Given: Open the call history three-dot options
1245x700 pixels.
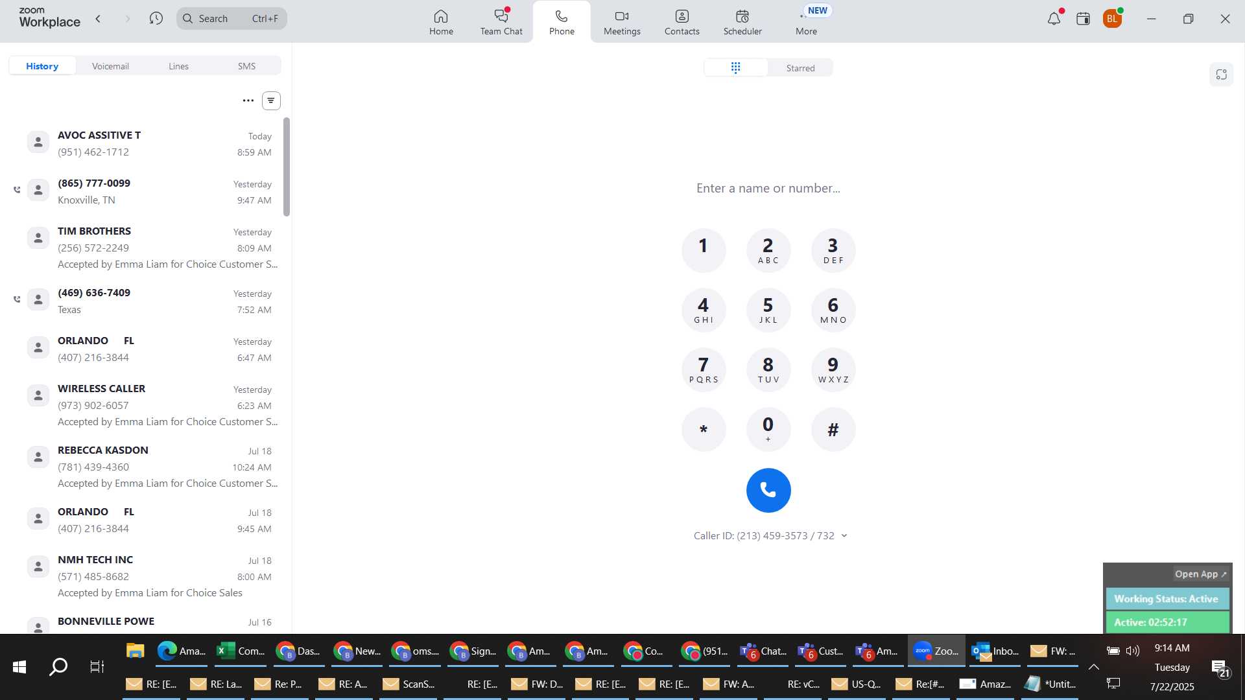Looking at the screenshot, I should point(248,100).
